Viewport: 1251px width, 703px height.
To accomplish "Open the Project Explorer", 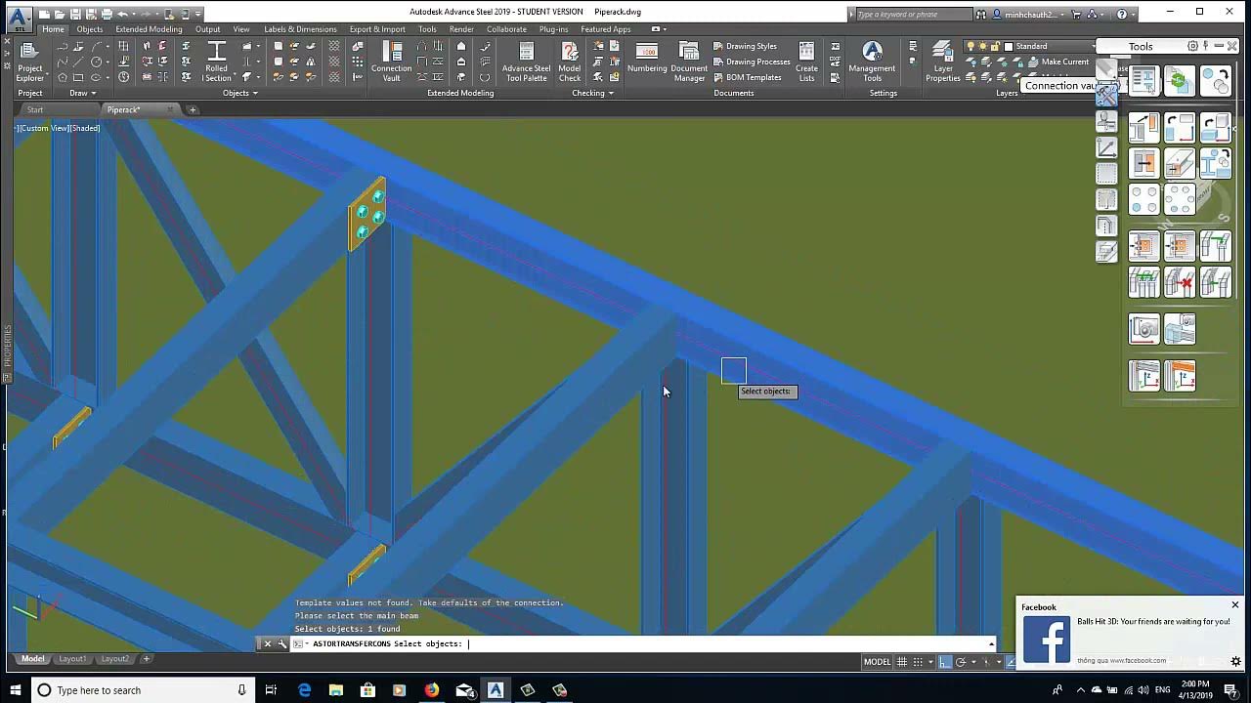I will (29, 62).
